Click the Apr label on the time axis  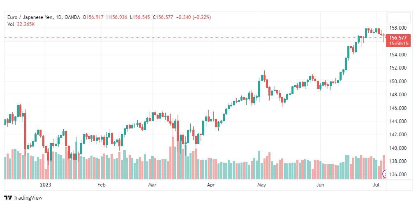[210, 185]
